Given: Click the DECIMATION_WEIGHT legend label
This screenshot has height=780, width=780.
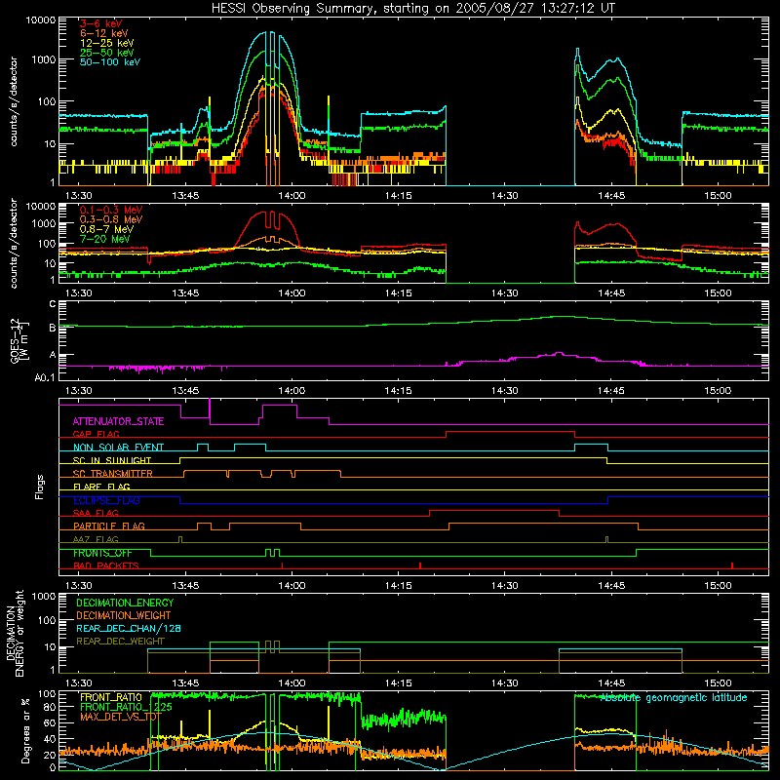Looking at the screenshot, I should (x=124, y=615).
